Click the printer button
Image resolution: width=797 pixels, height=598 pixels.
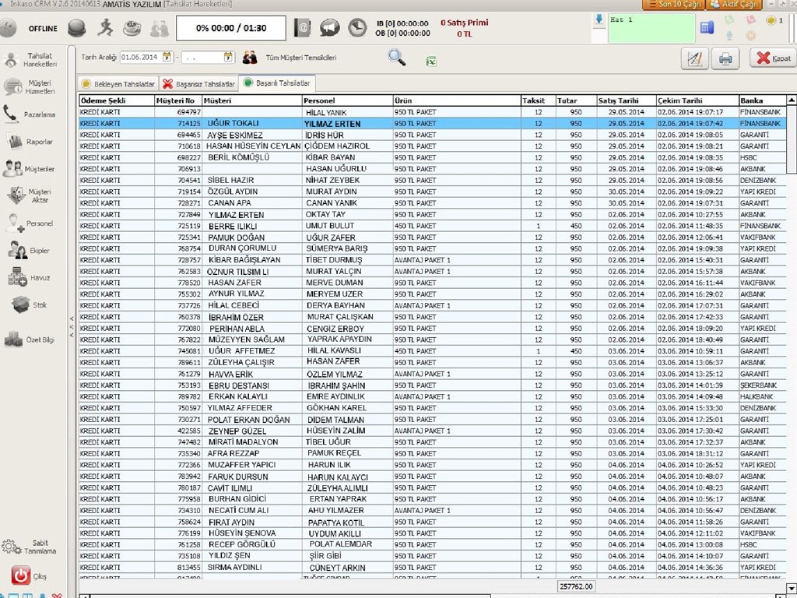725,58
